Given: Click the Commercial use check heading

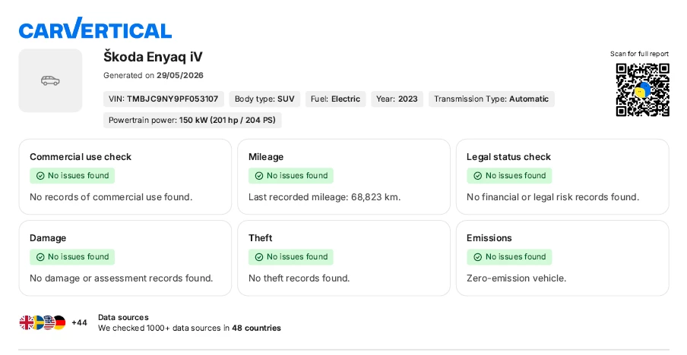Looking at the screenshot, I should (x=81, y=157).
